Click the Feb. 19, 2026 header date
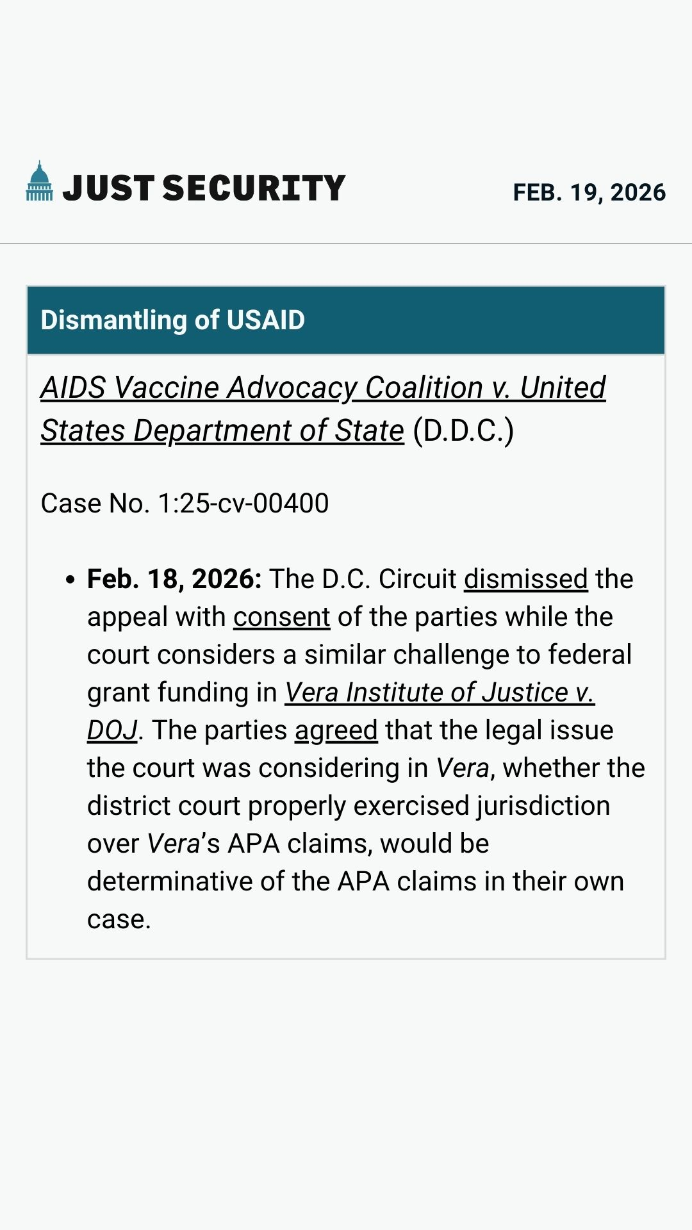The height and width of the screenshot is (1230, 692). pos(589,193)
